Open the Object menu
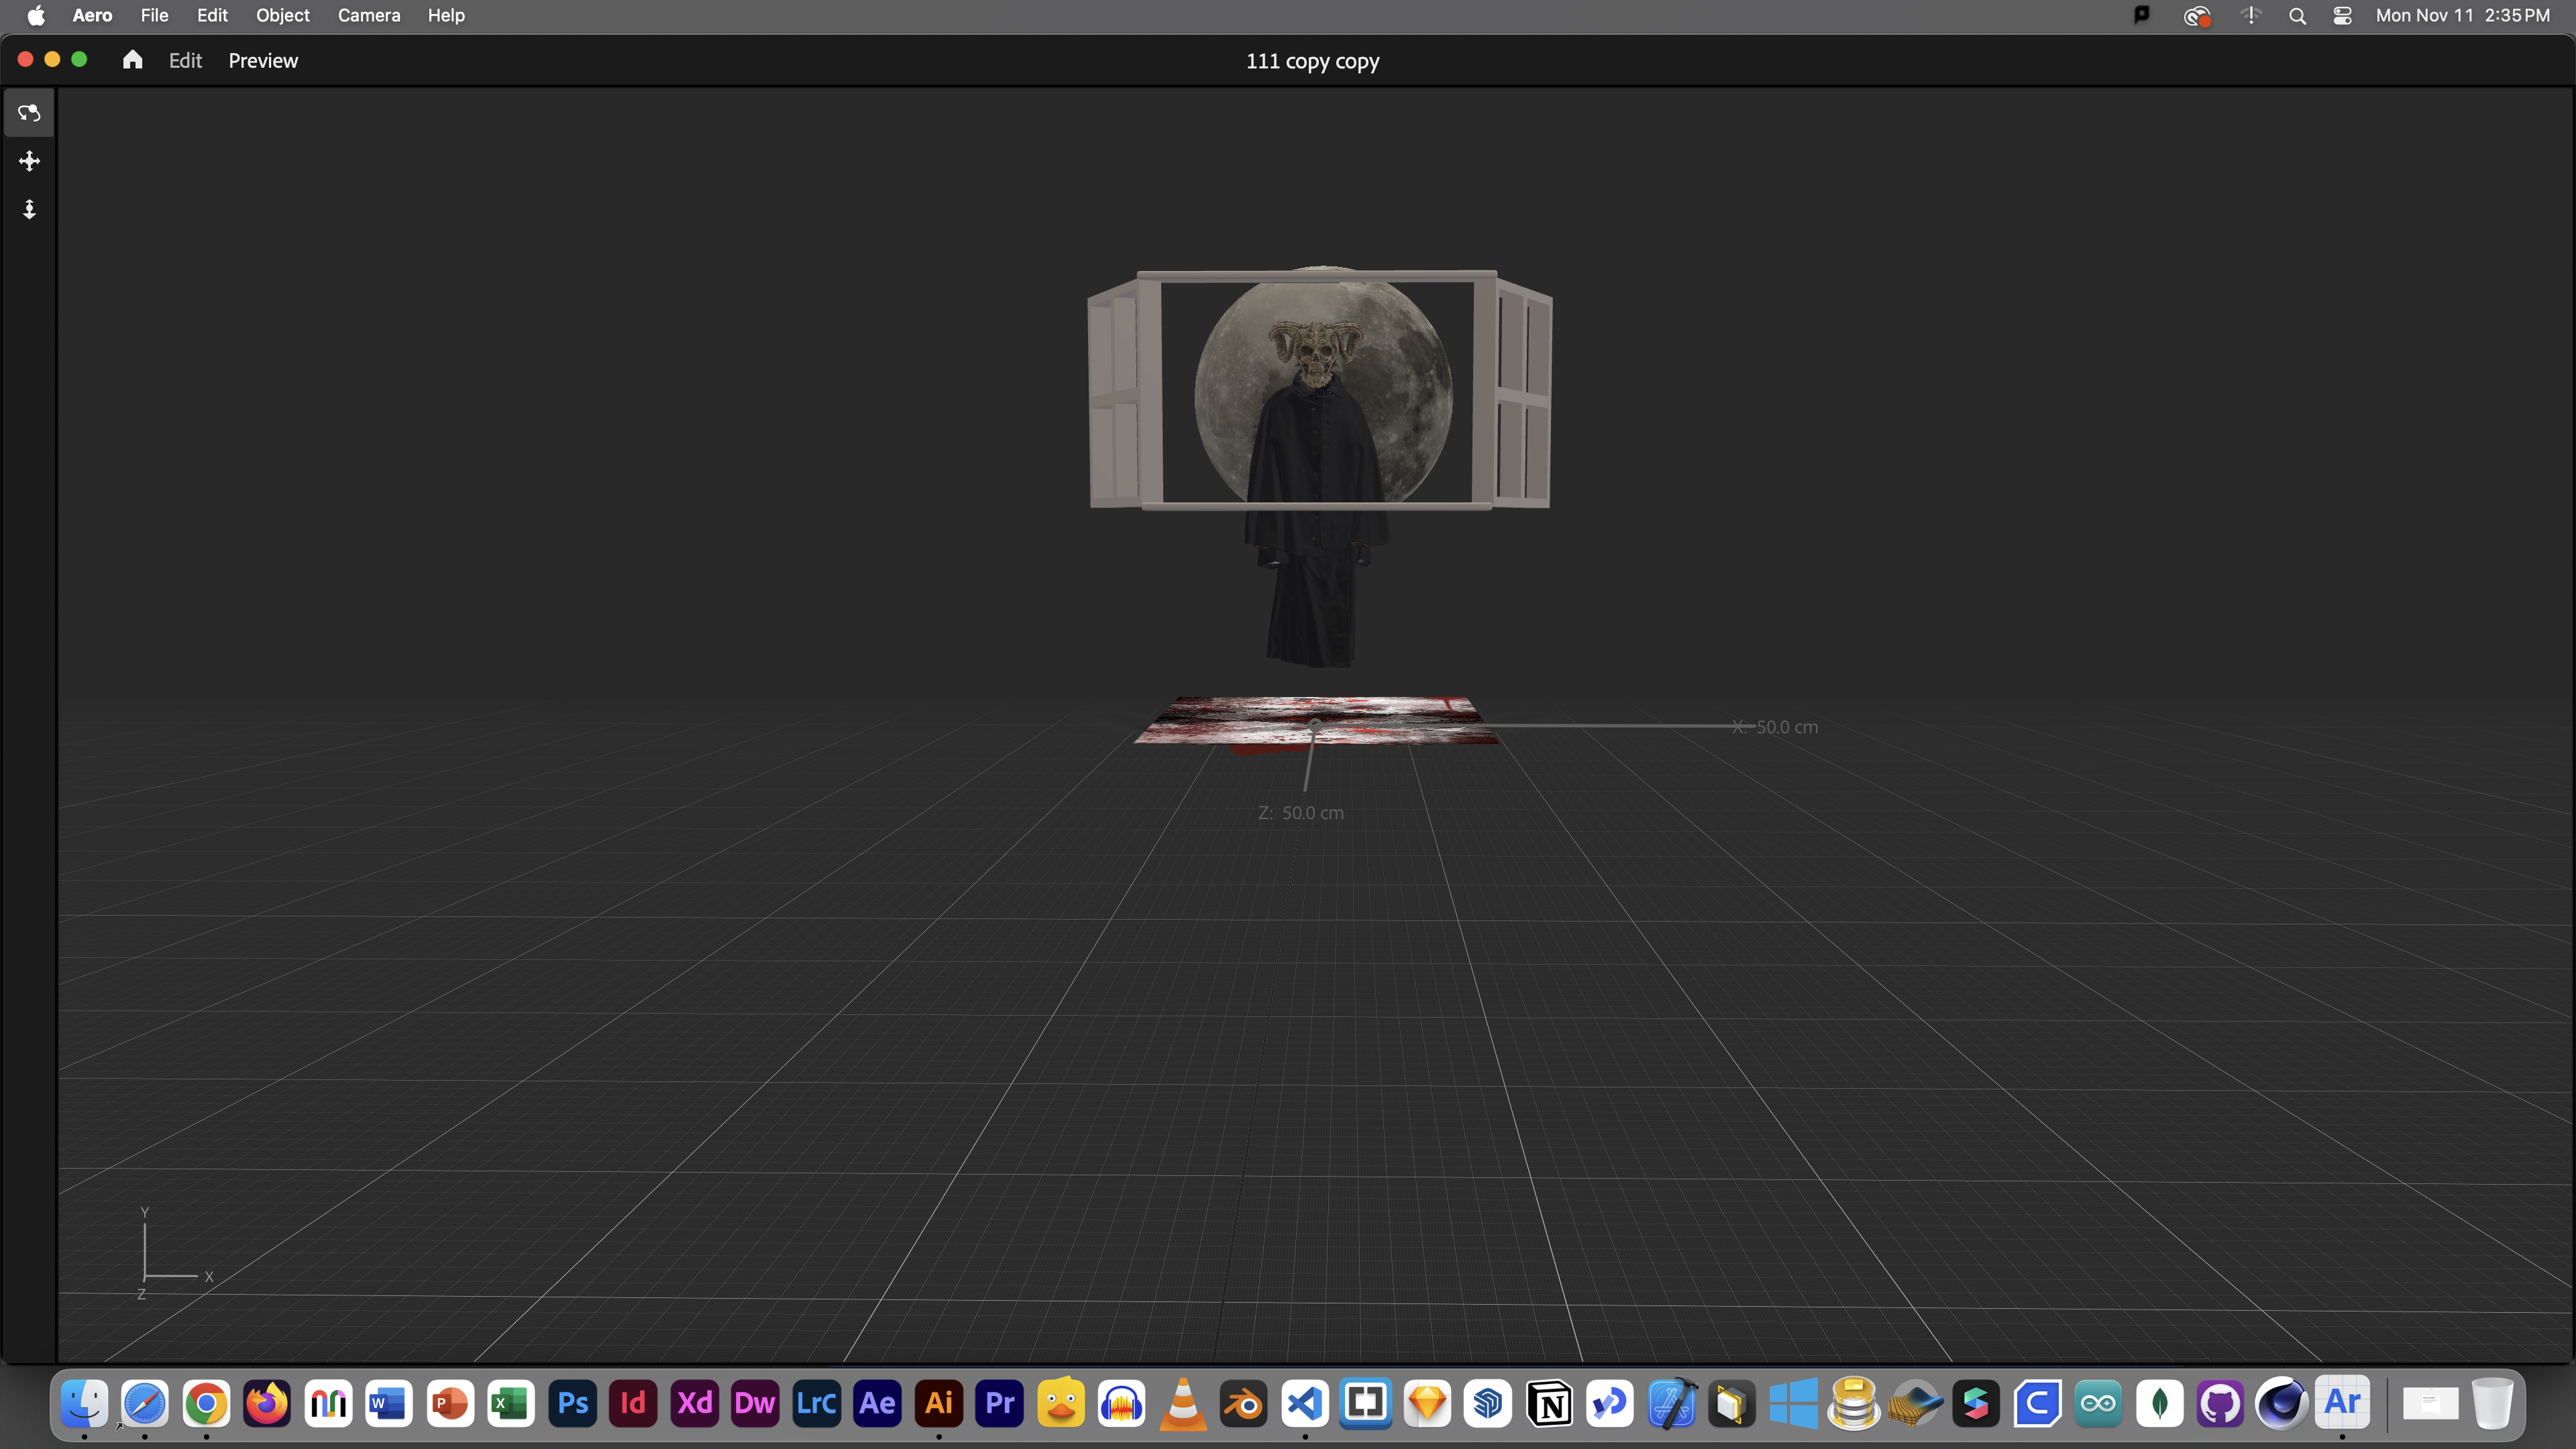 [282, 15]
